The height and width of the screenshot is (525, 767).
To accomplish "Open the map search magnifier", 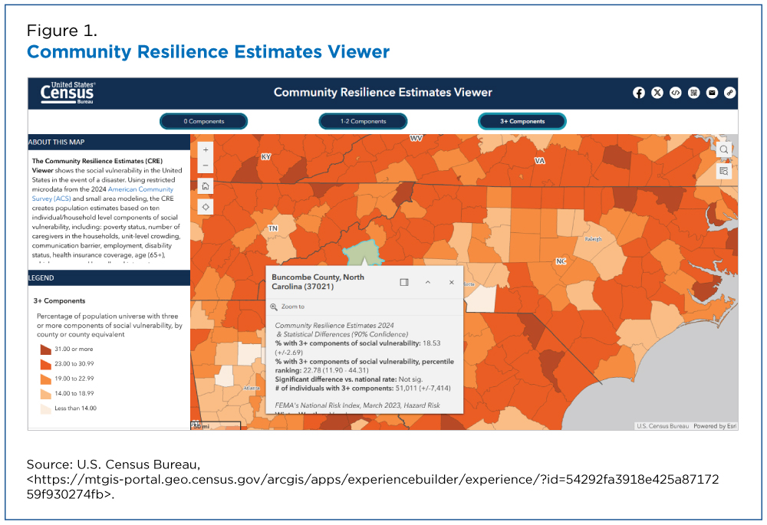I will (724, 149).
